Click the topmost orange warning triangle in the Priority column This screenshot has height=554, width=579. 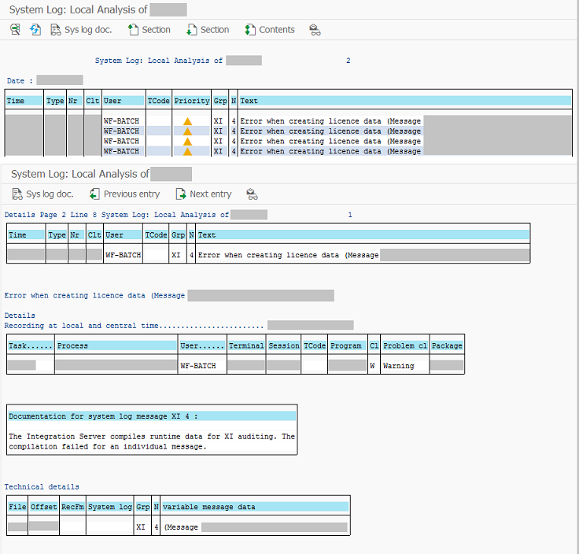187,121
